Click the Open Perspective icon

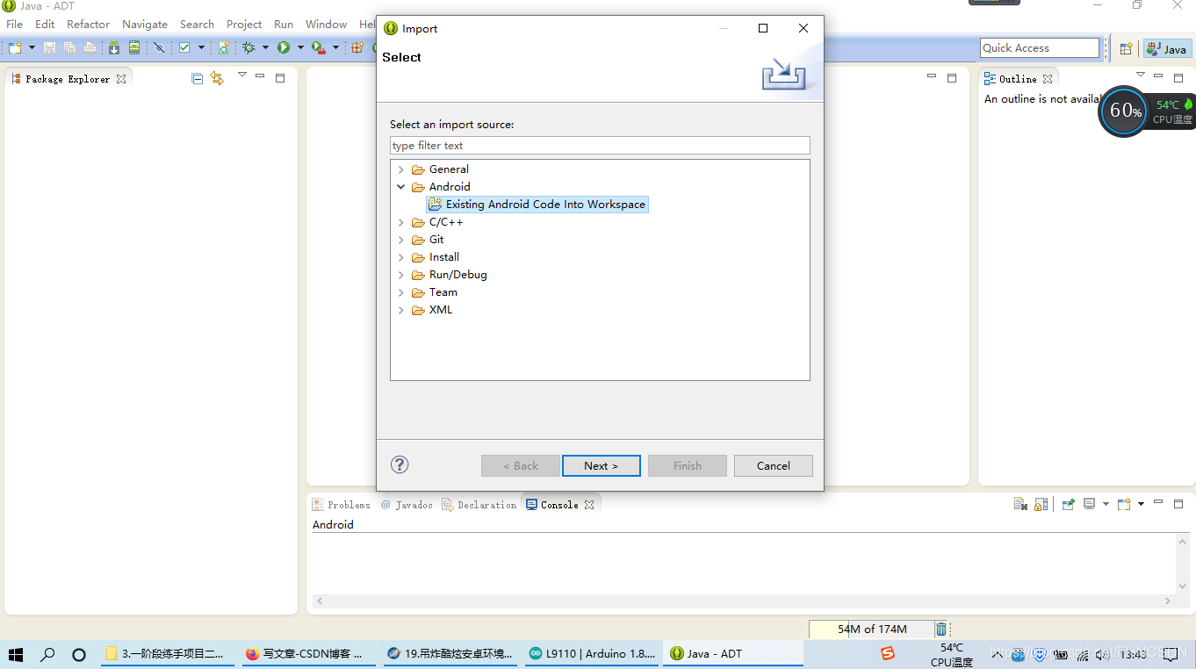tap(1126, 48)
